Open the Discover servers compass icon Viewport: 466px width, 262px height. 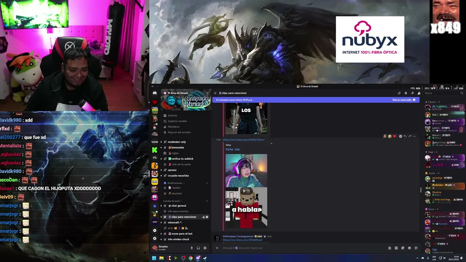click(155, 238)
